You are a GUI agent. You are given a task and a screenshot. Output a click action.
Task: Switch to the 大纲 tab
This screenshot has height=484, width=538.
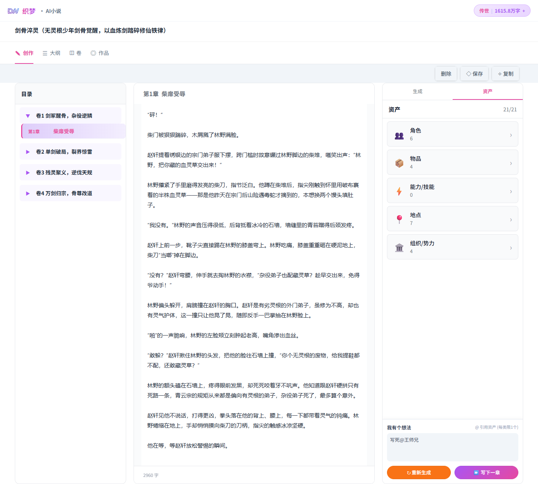[x=52, y=53]
